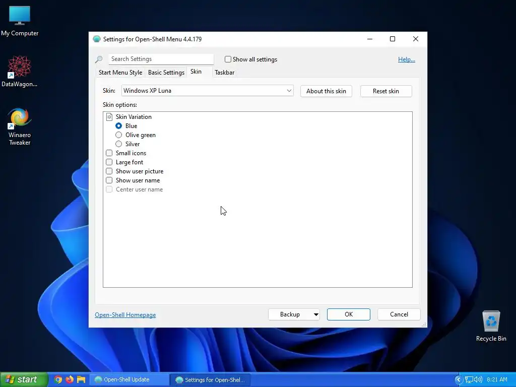Enable Show all settings checkbox
516x387 pixels.
tap(228, 59)
